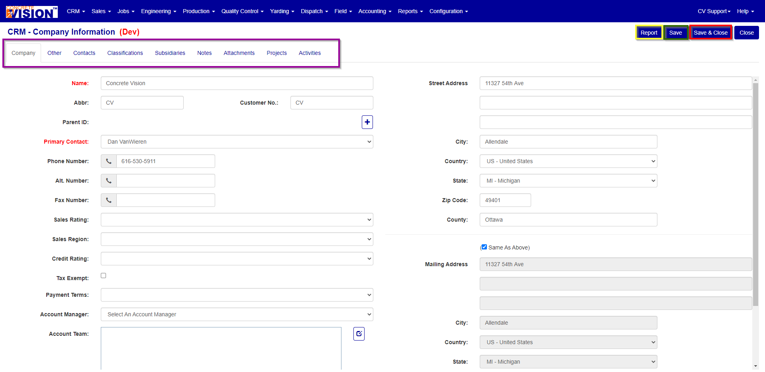Click the scrollbar down arrow
Screen dimensions: 765x372
coord(755,366)
